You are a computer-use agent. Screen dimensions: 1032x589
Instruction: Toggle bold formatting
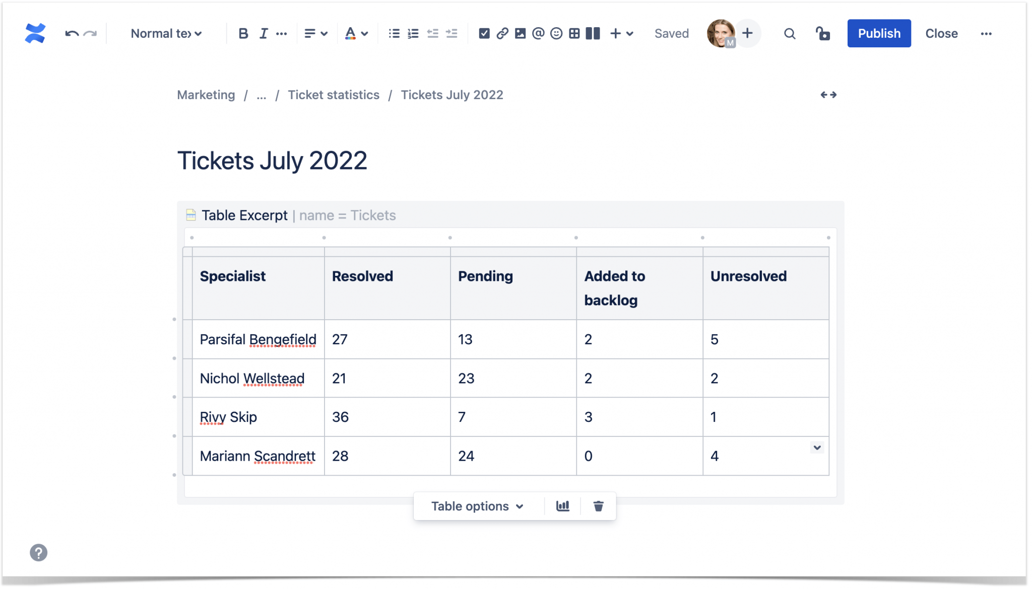243,33
